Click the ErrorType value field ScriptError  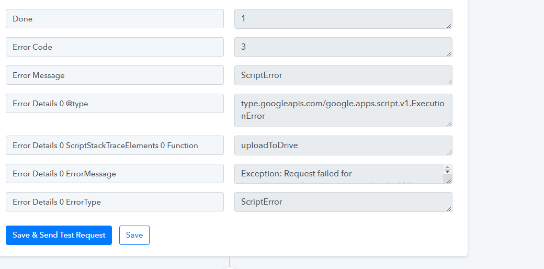pos(343,201)
